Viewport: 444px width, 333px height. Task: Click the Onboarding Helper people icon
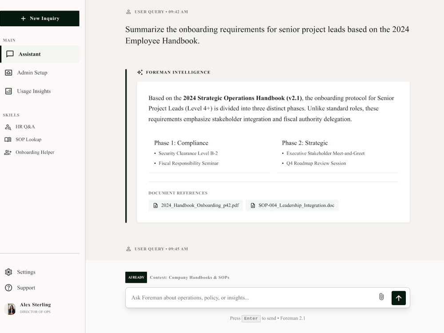[8, 152]
